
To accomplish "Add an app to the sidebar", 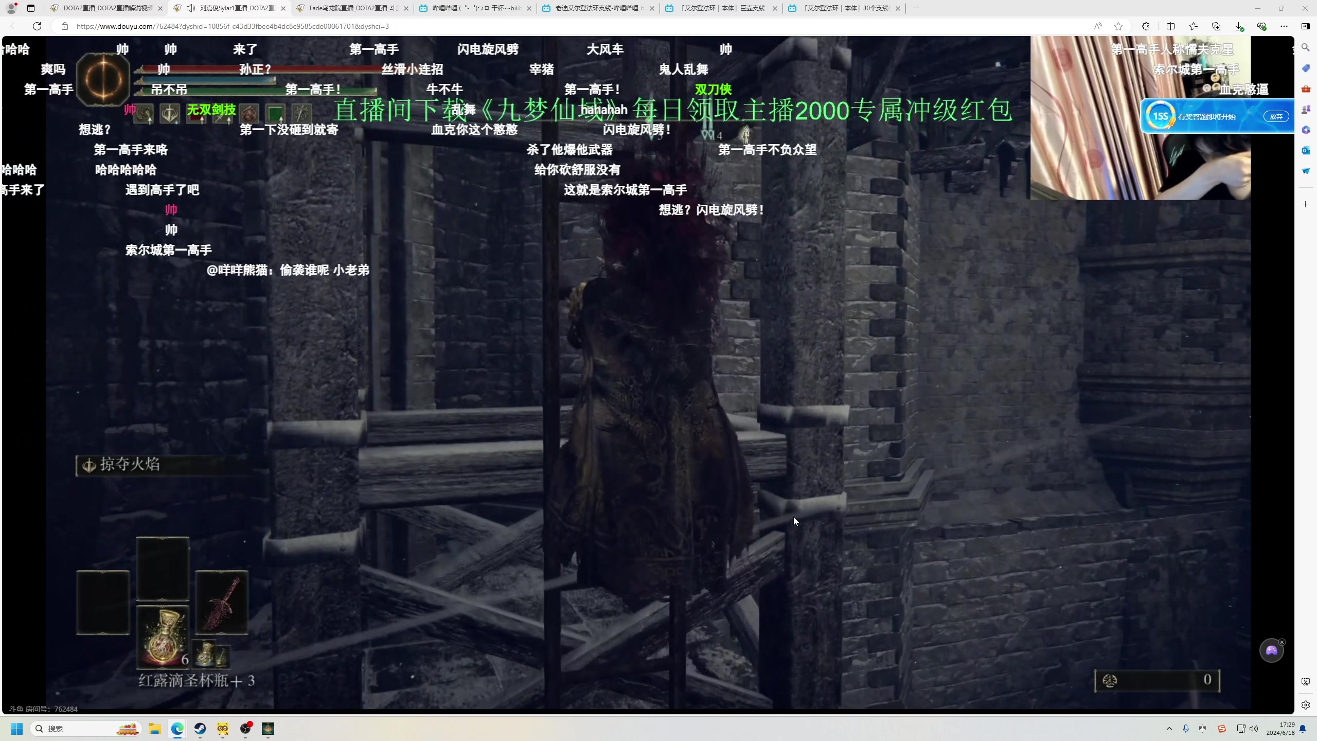I will [1306, 204].
